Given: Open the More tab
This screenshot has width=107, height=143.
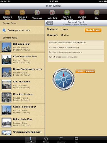Looking at the screenshot, I should (x=76, y=140).
